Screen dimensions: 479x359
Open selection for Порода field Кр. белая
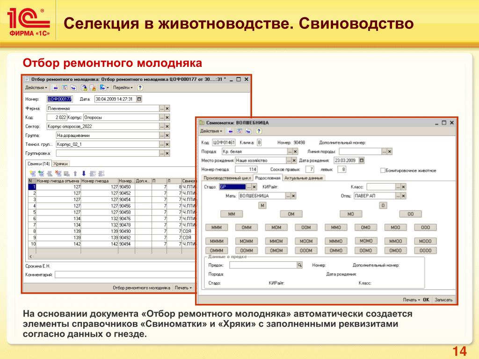click(290, 151)
